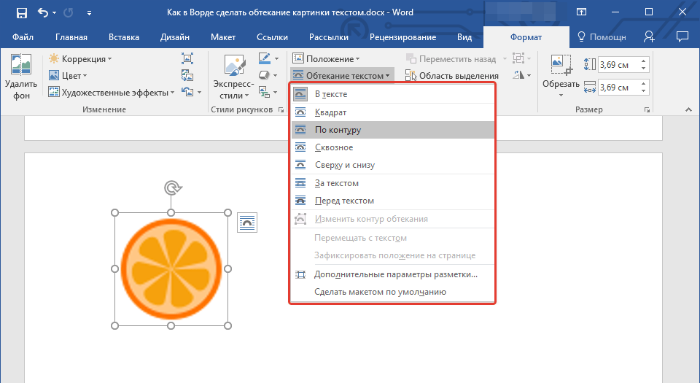Select 'Квадрат' wrapping option
This screenshot has height=383, width=700.
330,112
